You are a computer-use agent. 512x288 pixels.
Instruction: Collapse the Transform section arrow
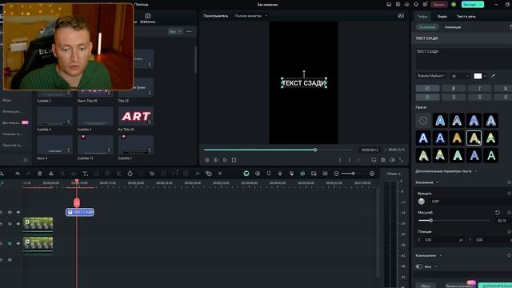[438, 182]
